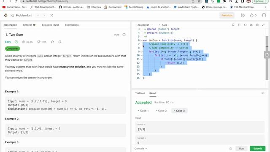Select Case 1 result
The width and height of the screenshot is (270, 152).
click(x=143, y=111)
